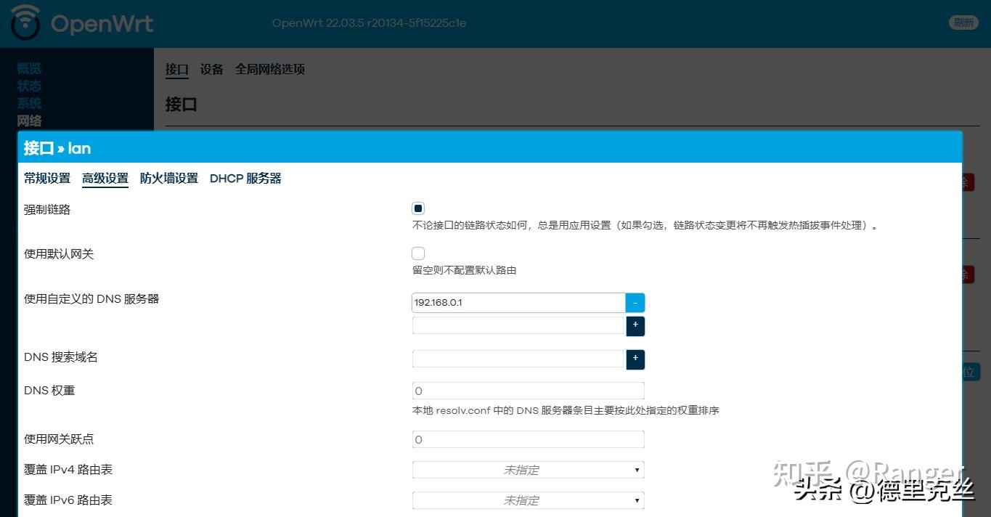Open the DHCP 服务器 tab
The image size is (991, 517).
245,178
